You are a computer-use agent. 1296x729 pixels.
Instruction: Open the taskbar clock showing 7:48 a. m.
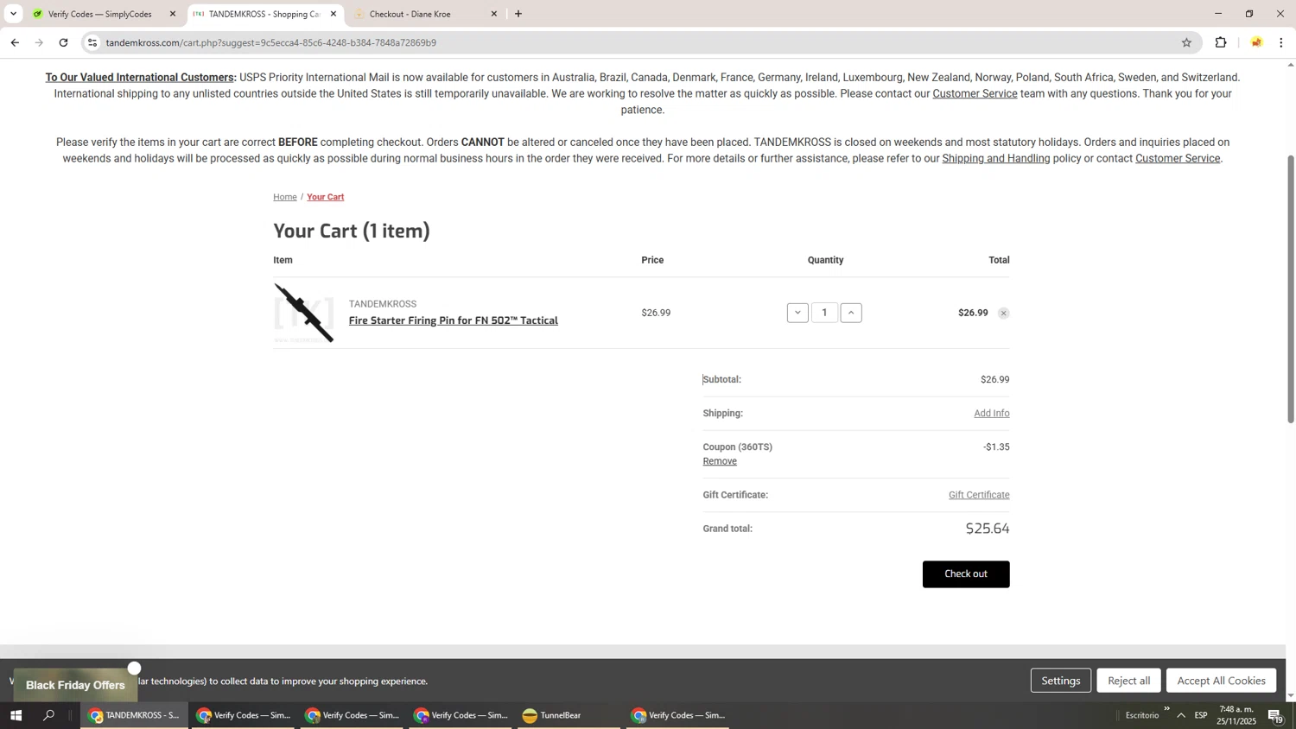[1236, 715]
